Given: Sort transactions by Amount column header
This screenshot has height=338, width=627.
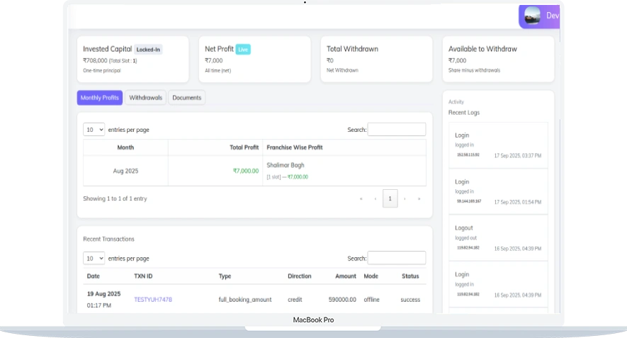Looking at the screenshot, I should (346, 276).
